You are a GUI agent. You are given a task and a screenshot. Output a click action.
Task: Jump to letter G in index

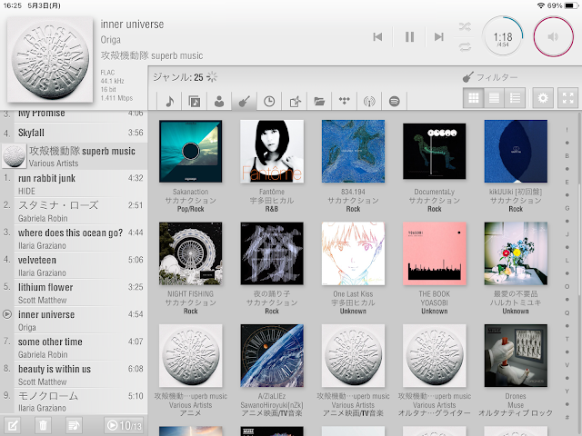click(x=567, y=208)
